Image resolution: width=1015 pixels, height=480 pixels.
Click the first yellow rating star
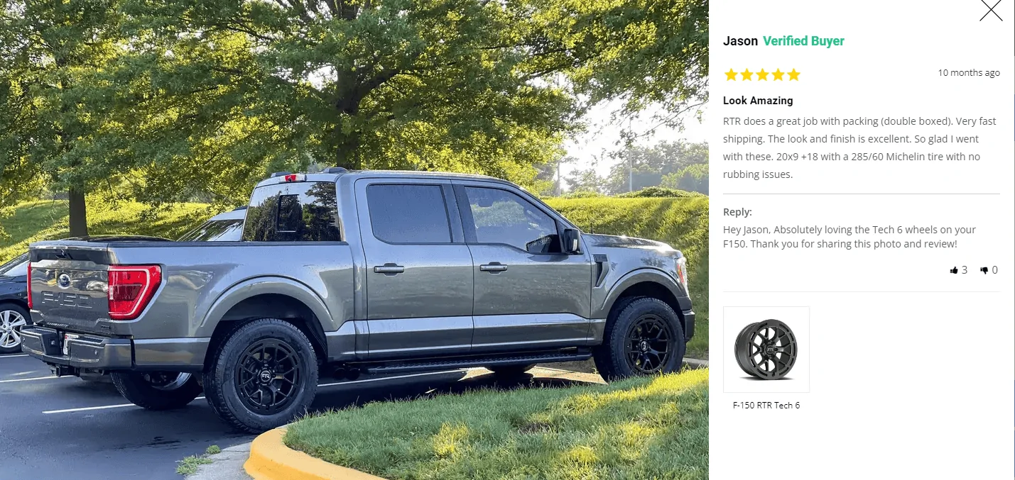click(731, 74)
